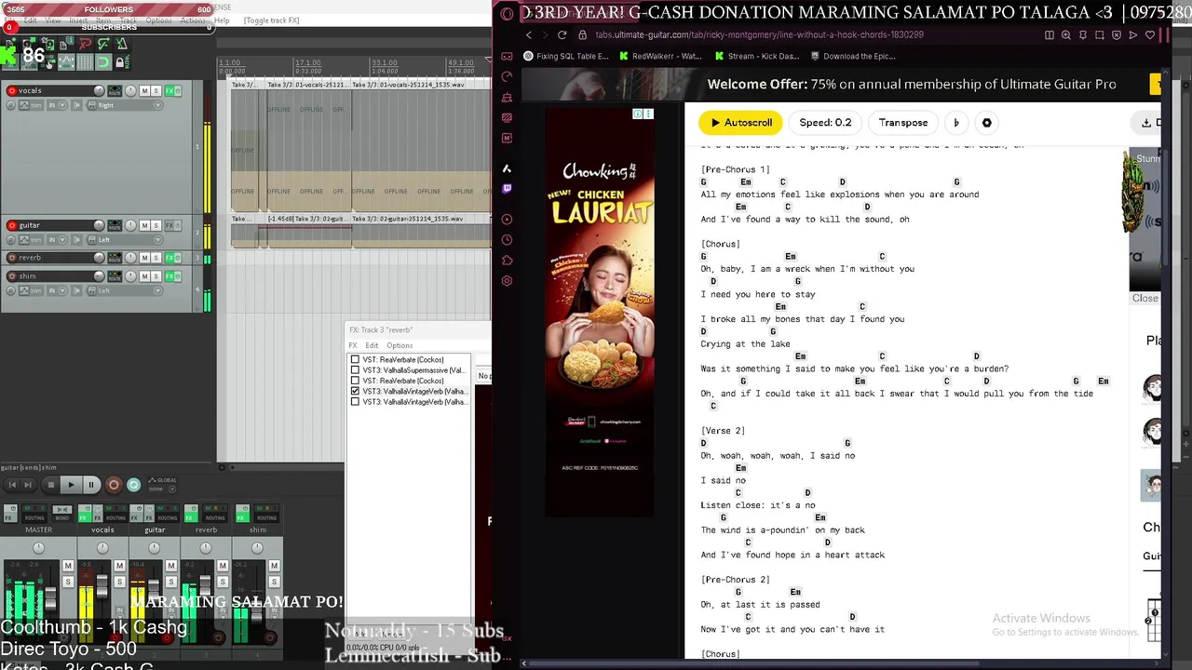Open the guitar track FX chain
The image size is (1192, 670).
[x=169, y=225]
